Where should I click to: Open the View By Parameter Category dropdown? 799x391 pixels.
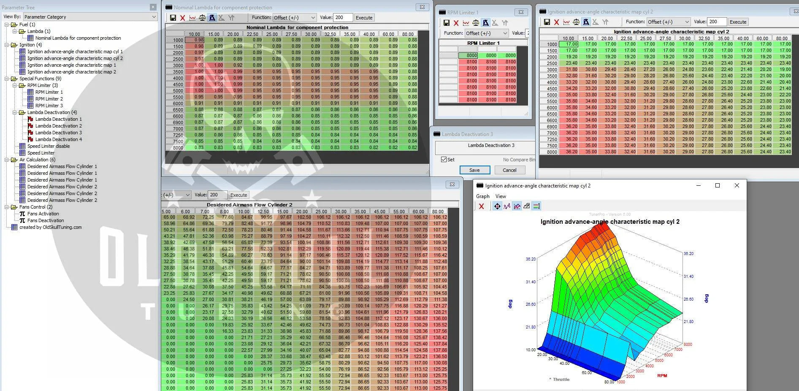[89, 17]
